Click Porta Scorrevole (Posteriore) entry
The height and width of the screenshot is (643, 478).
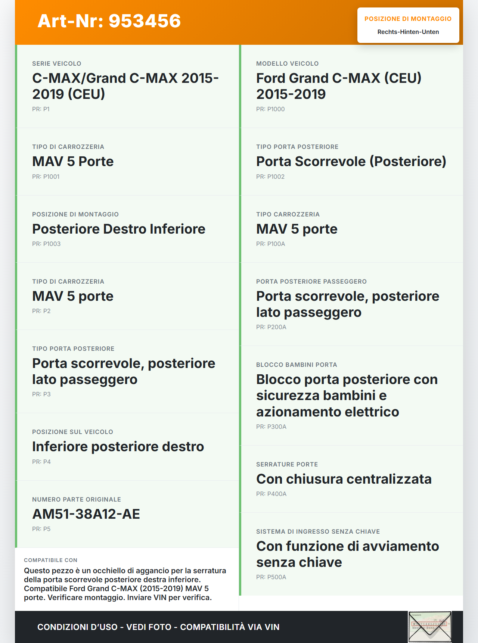pos(351,162)
